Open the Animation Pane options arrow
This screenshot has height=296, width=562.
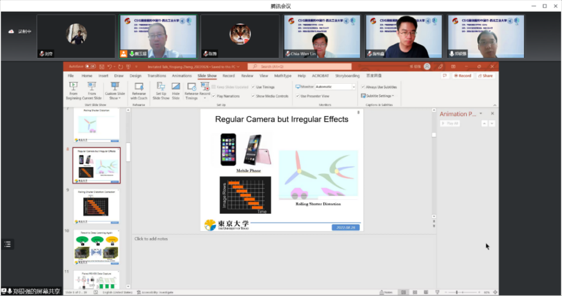481,113
